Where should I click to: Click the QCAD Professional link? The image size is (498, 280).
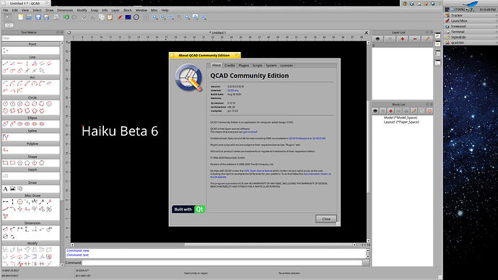point(299,139)
